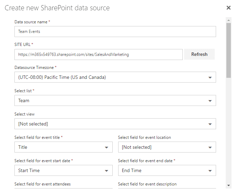Open the event location field dropdown
Screen dimensions: 236x193
click(x=167, y=147)
